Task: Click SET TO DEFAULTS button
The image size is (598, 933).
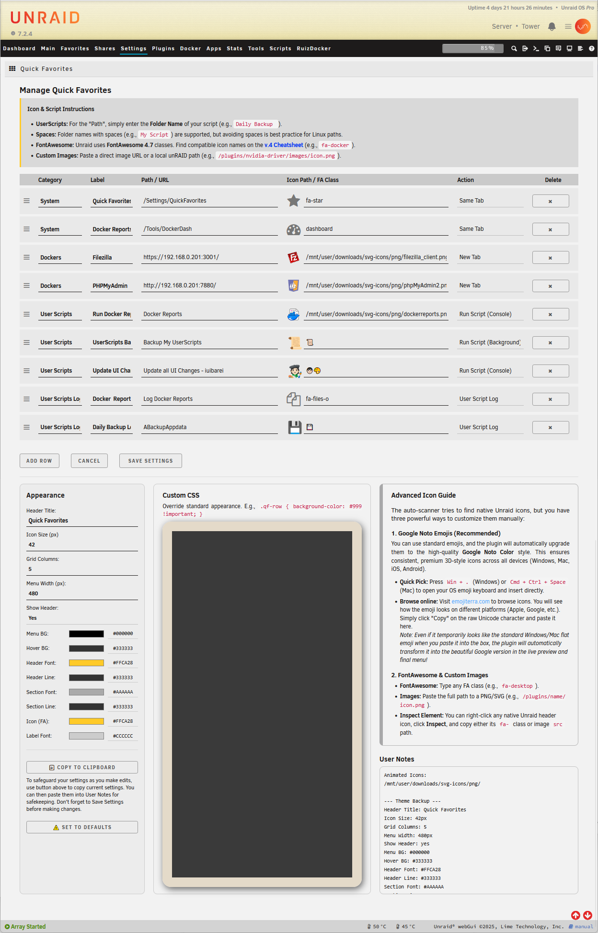Action: tap(82, 827)
